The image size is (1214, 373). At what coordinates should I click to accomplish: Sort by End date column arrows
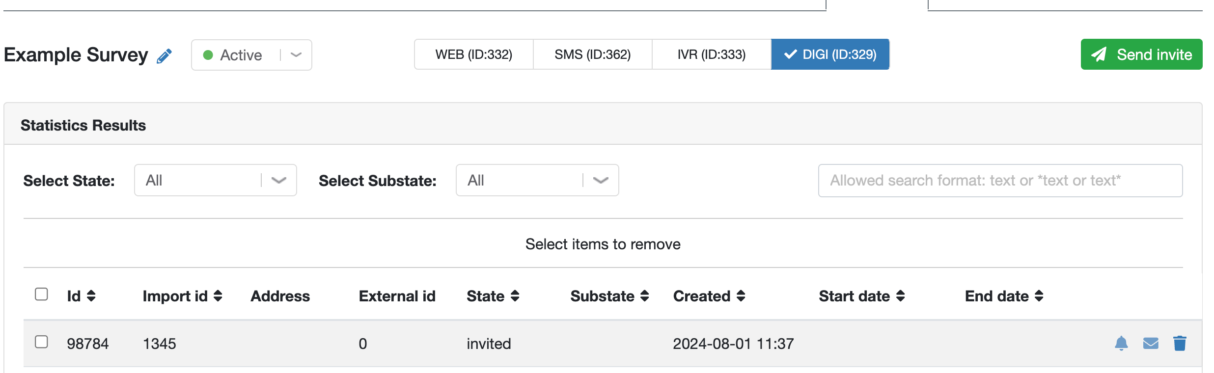(x=1039, y=296)
